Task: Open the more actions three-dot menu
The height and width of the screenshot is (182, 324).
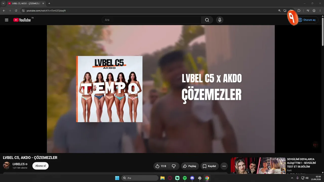Action: [224, 166]
